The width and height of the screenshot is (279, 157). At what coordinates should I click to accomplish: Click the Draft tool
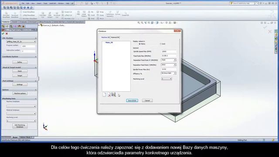(91, 15)
